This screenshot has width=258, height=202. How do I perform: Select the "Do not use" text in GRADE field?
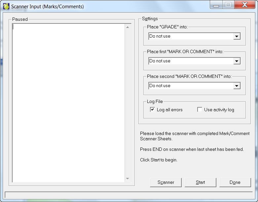pos(160,36)
